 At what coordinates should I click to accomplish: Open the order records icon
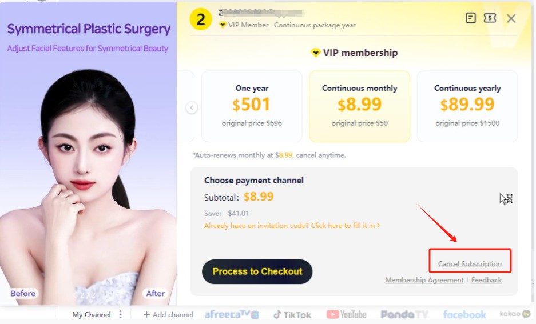point(471,18)
